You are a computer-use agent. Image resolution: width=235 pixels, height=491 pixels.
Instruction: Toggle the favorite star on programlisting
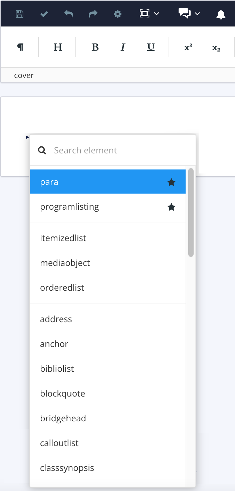171,207
